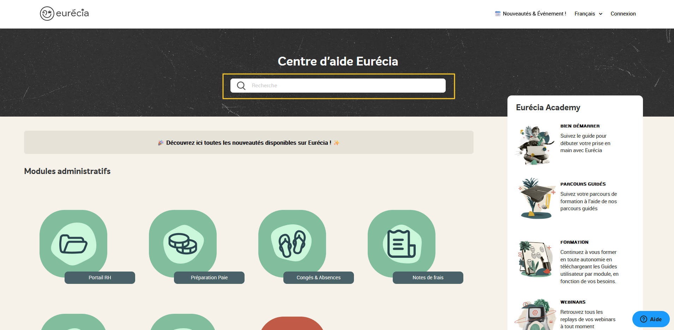Screen dimensions: 674x330
Task: Click the search magnifier icon
Action: tap(241, 86)
